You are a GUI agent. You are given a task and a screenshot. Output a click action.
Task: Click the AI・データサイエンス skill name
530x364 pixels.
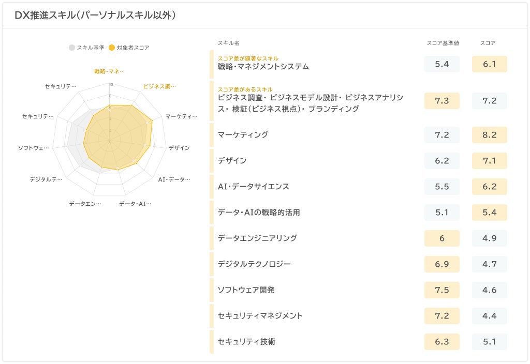pos(253,186)
